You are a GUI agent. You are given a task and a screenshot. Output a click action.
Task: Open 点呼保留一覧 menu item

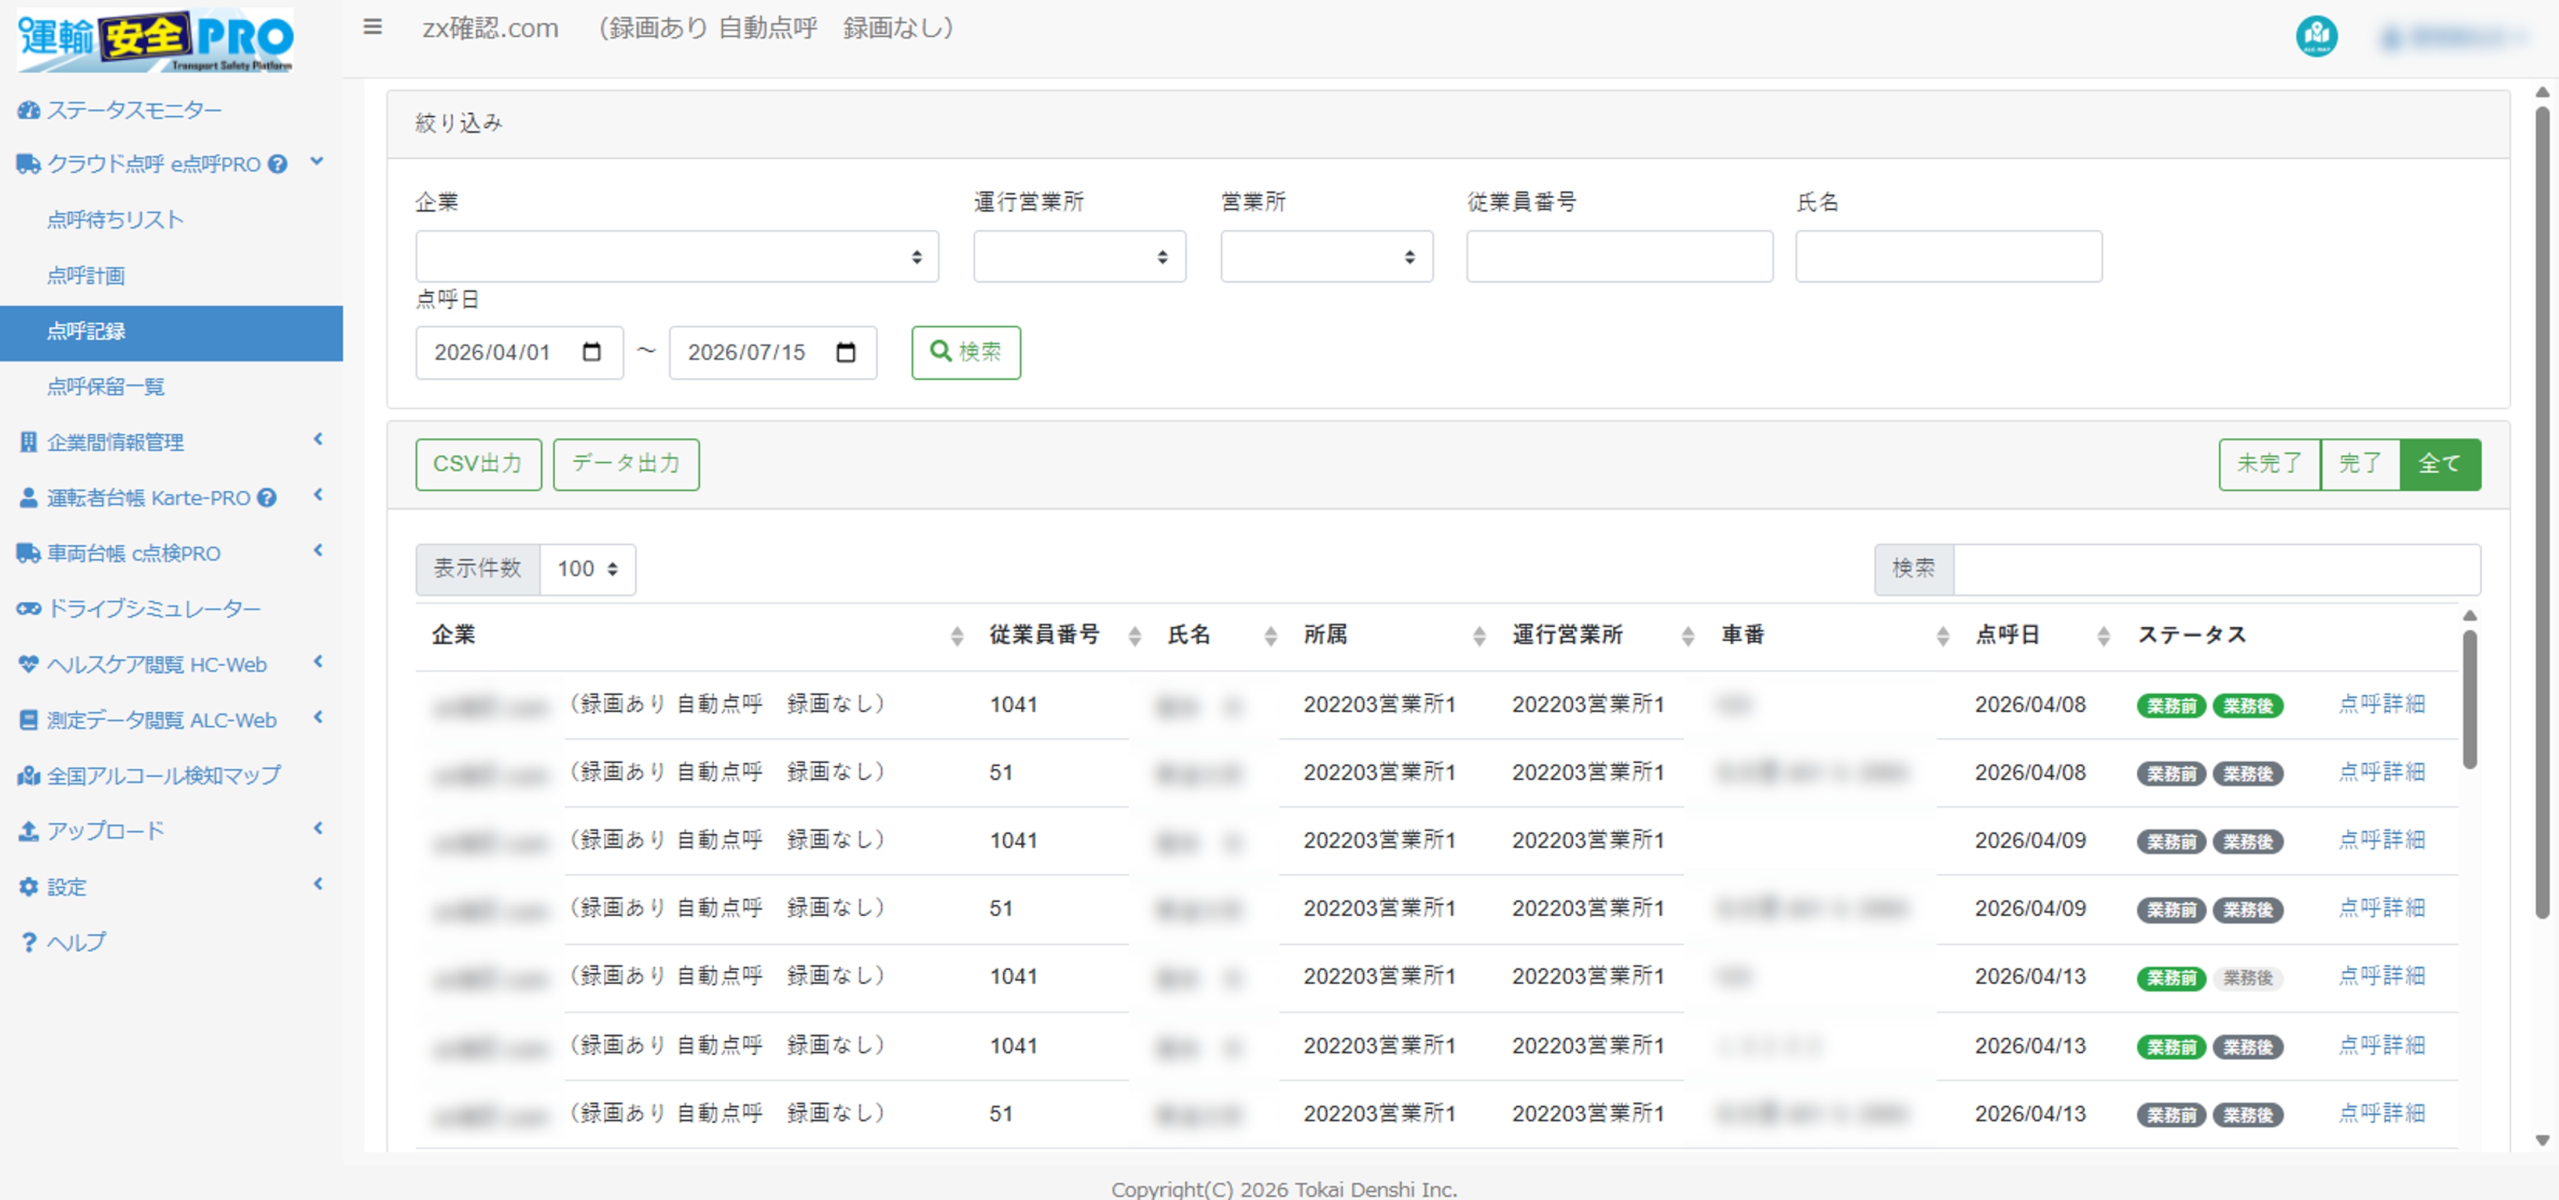click(105, 387)
